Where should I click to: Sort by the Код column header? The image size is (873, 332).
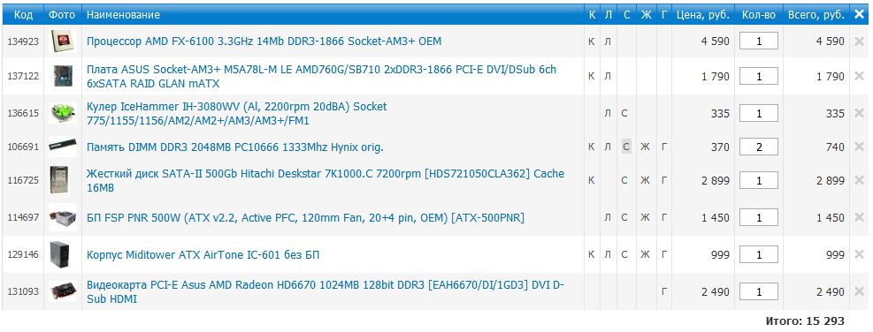click(23, 15)
